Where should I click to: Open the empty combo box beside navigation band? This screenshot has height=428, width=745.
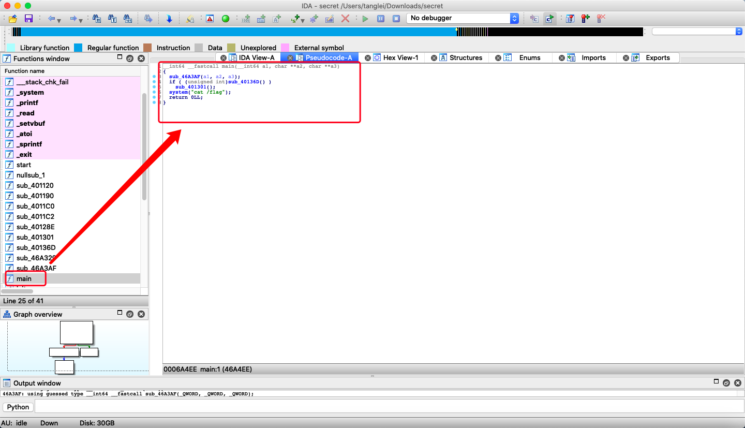pyautogui.click(x=697, y=32)
